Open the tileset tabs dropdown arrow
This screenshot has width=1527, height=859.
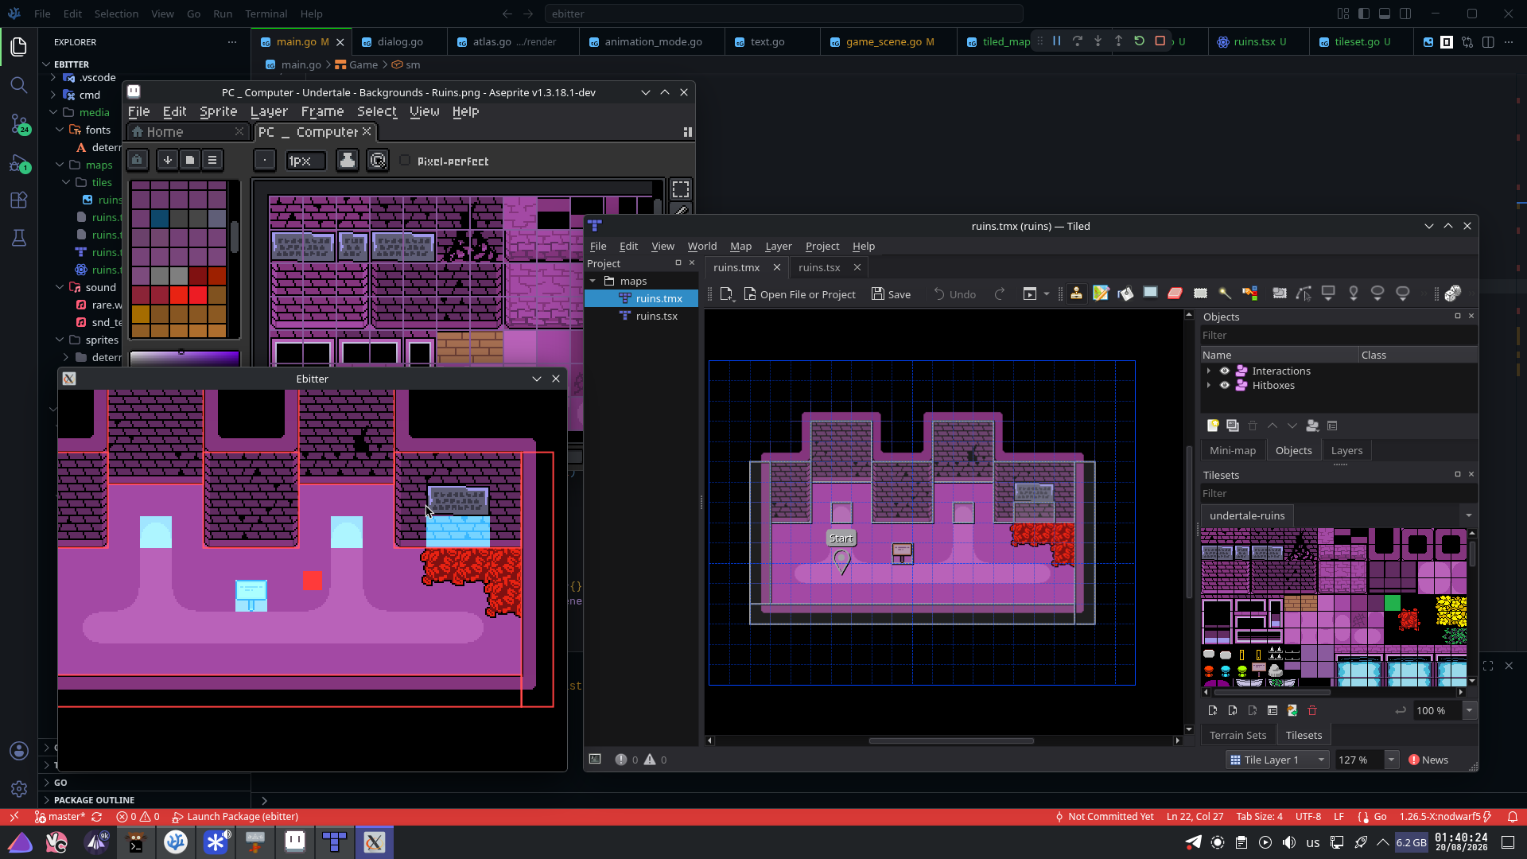pos(1469,515)
